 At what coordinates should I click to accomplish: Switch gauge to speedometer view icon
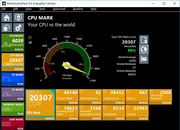coord(30,38)
